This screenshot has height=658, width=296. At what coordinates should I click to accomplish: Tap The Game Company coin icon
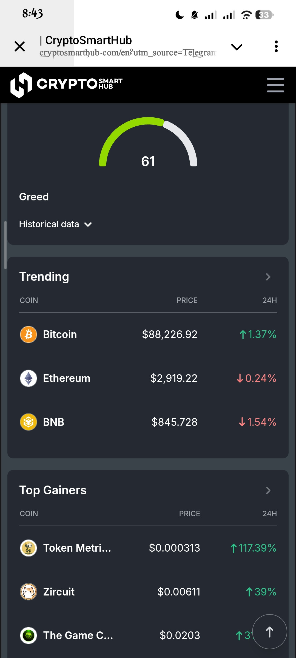(29, 635)
